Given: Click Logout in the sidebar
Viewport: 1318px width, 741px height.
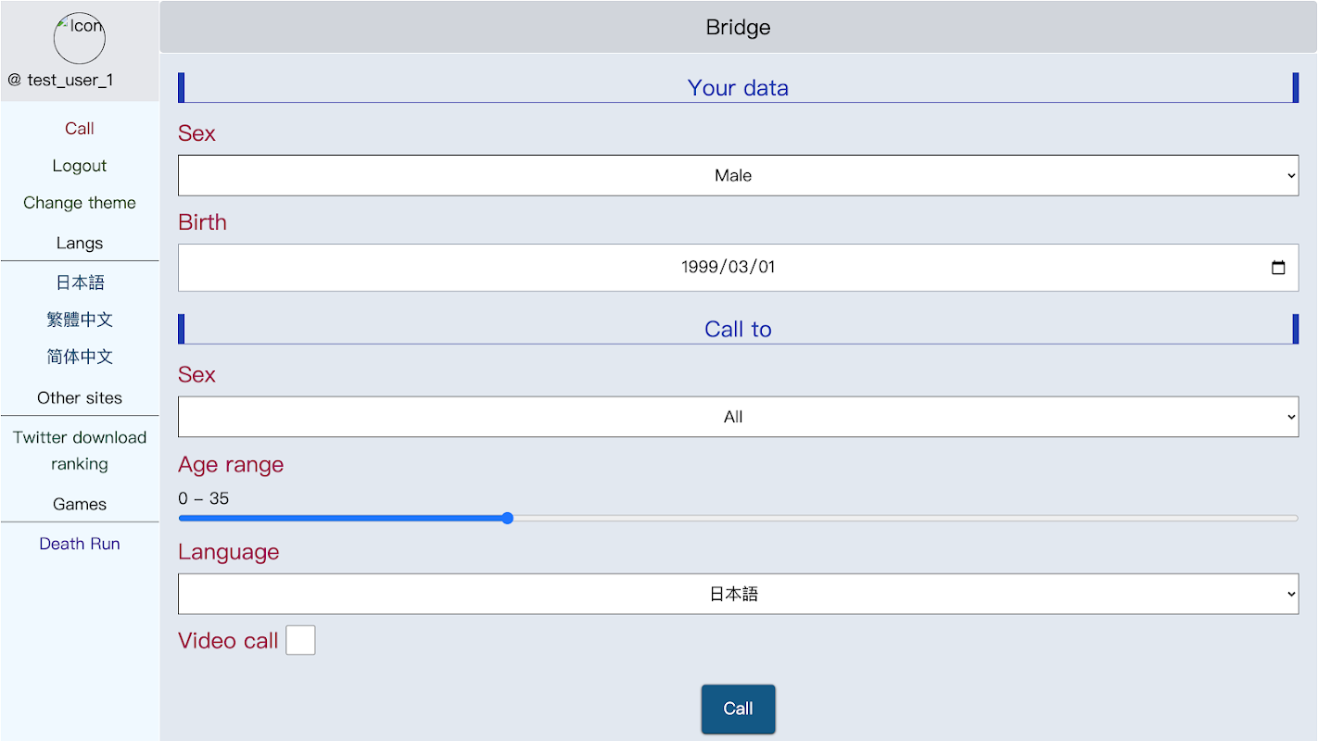Looking at the screenshot, I should click(x=80, y=166).
